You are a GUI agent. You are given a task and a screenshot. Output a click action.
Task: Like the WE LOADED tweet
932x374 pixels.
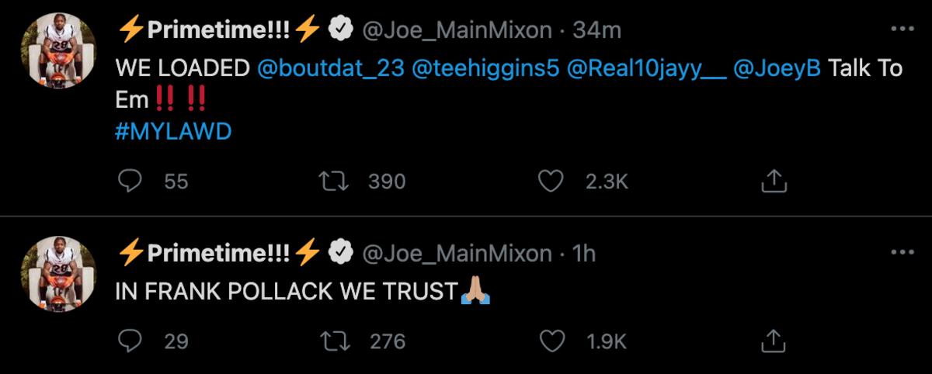550,182
